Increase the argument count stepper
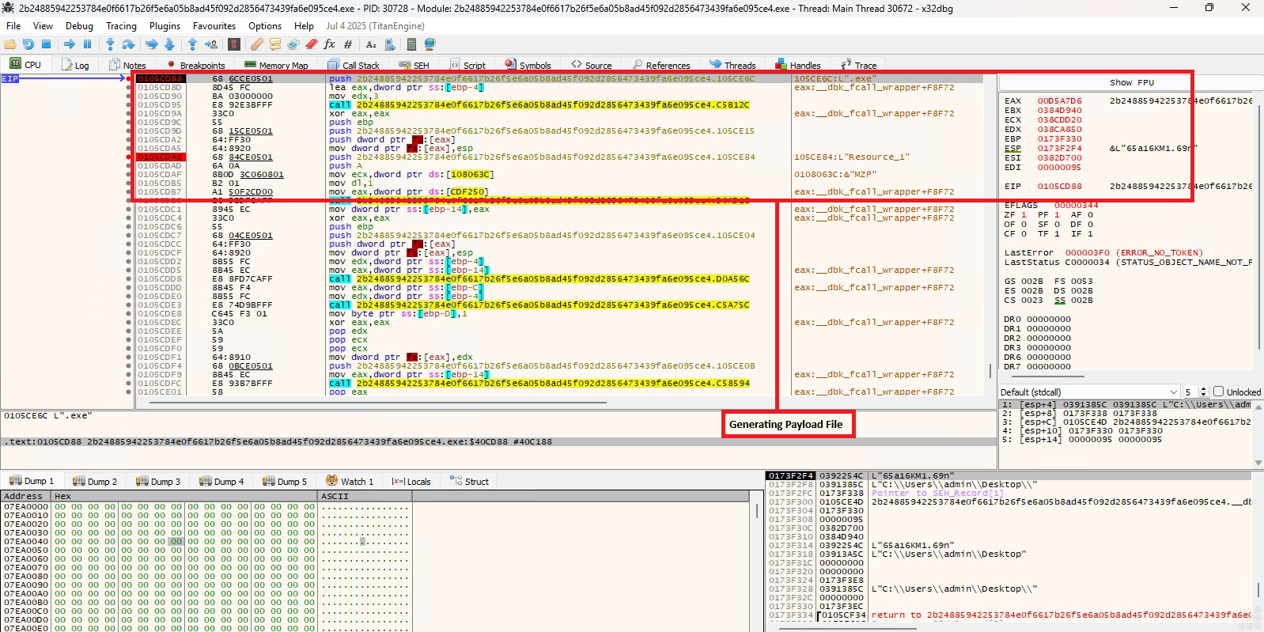 pos(1203,389)
